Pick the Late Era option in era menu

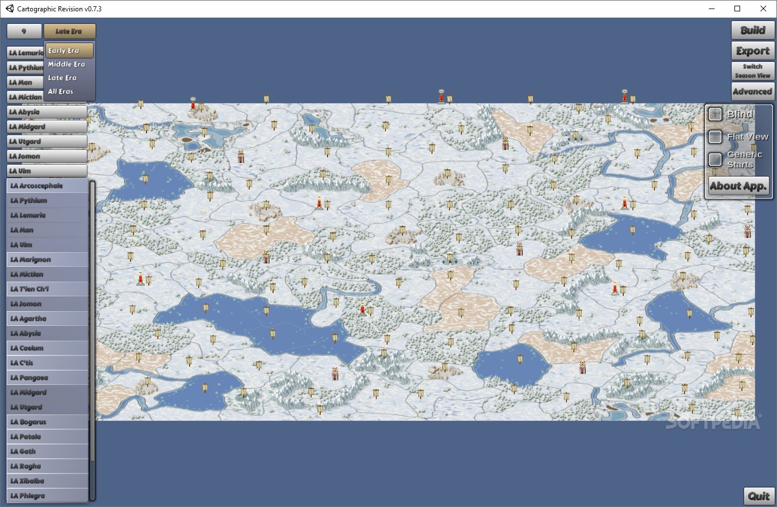pos(70,78)
